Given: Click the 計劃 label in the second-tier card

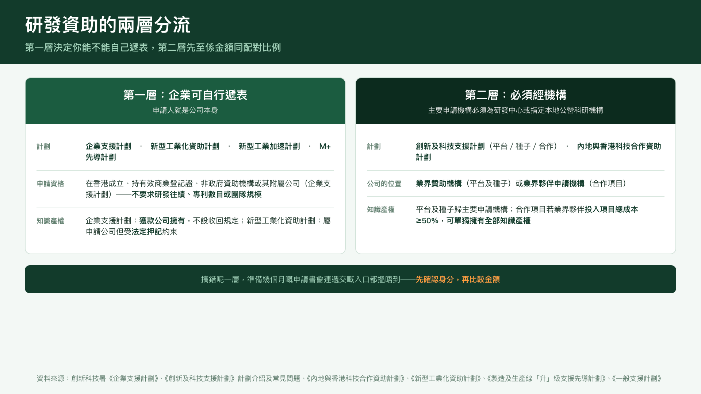Looking at the screenshot, I should (374, 147).
